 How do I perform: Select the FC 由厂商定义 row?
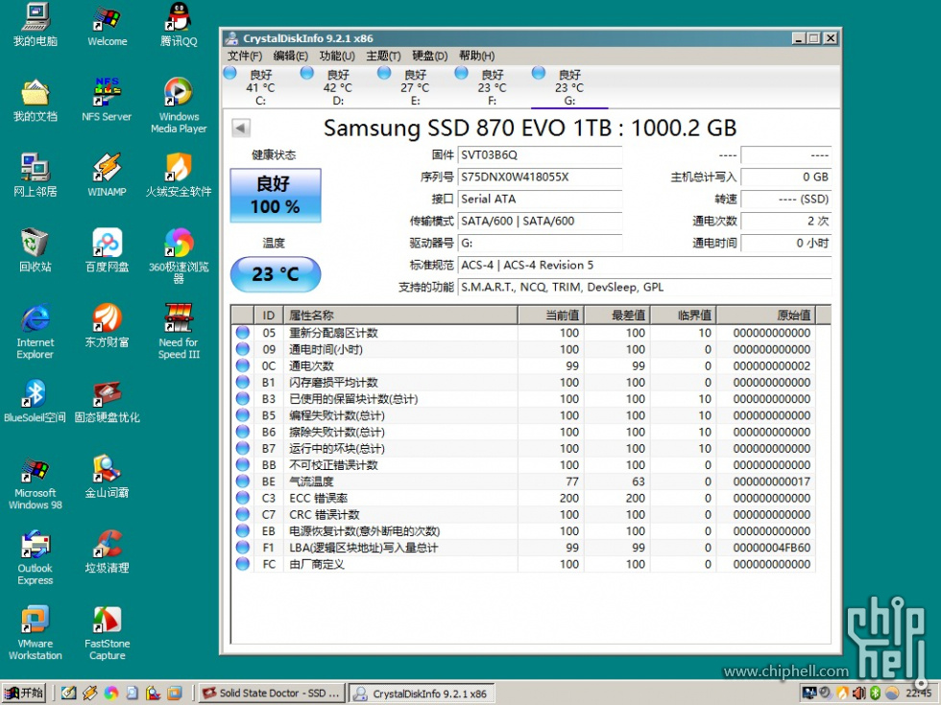click(x=524, y=564)
